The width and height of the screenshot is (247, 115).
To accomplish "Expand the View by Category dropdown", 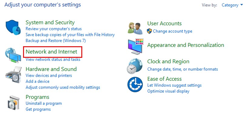I will [x=232, y=5].
